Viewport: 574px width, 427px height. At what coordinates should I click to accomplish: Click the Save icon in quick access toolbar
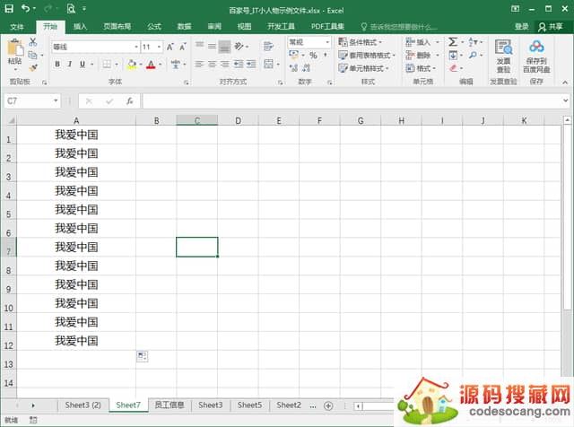tap(9, 8)
